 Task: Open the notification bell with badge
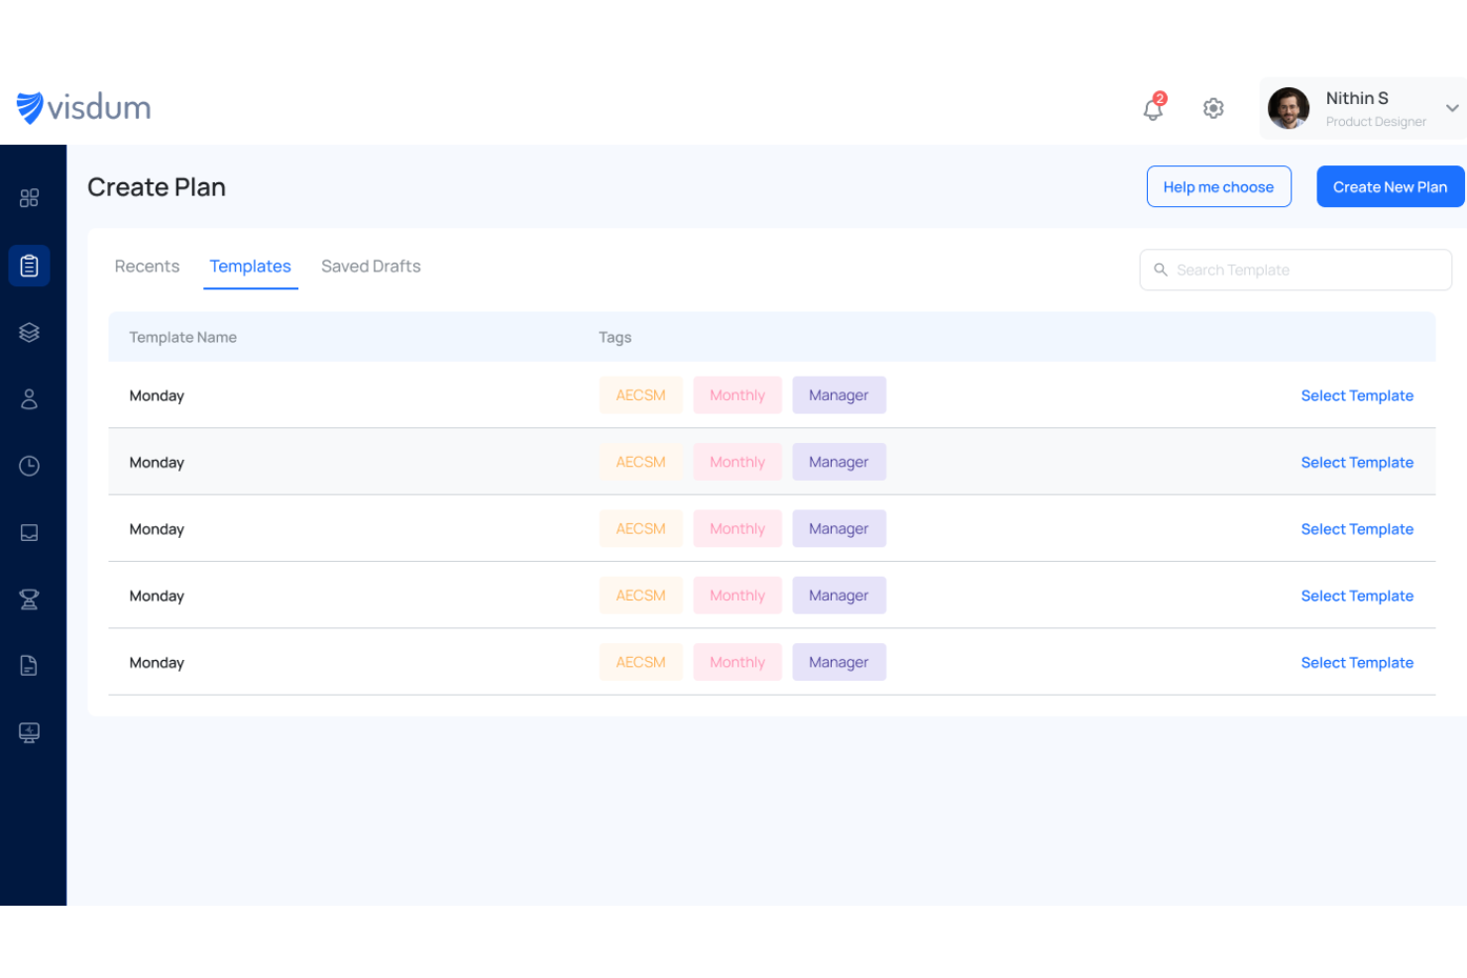(x=1153, y=109)
